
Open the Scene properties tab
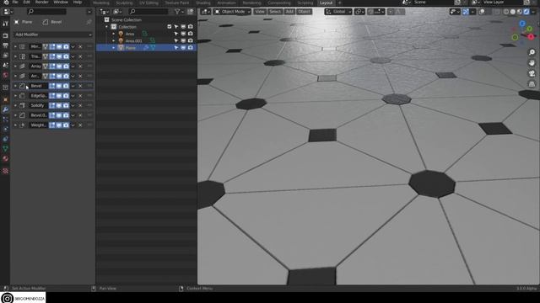click(5, 66)
